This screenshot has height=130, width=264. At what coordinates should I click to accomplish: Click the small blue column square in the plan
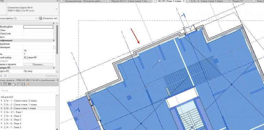(129, 97)
